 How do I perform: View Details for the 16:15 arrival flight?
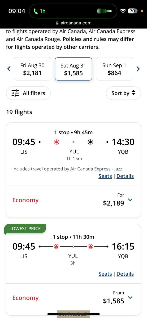125,274
